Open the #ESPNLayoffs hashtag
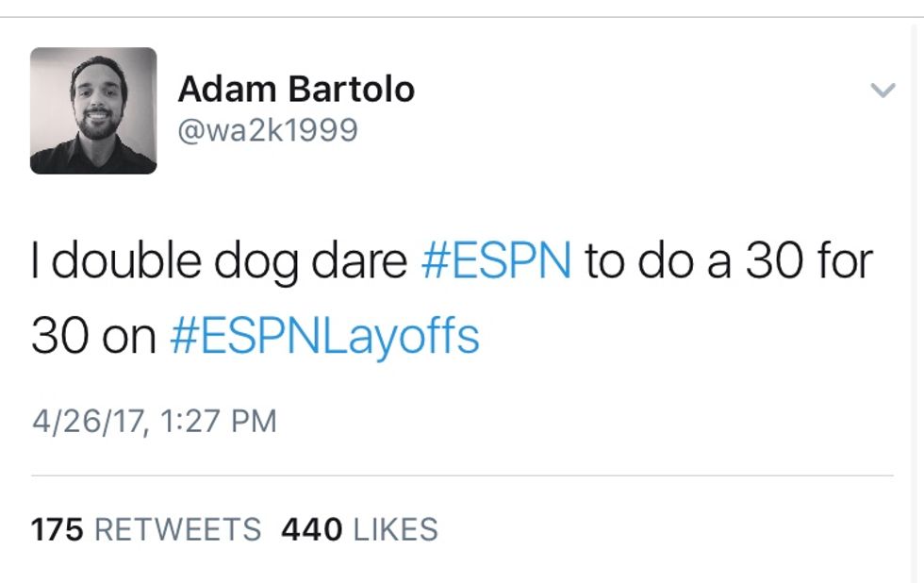The height and width of the screenshot is (583, 924). point(324,336)
